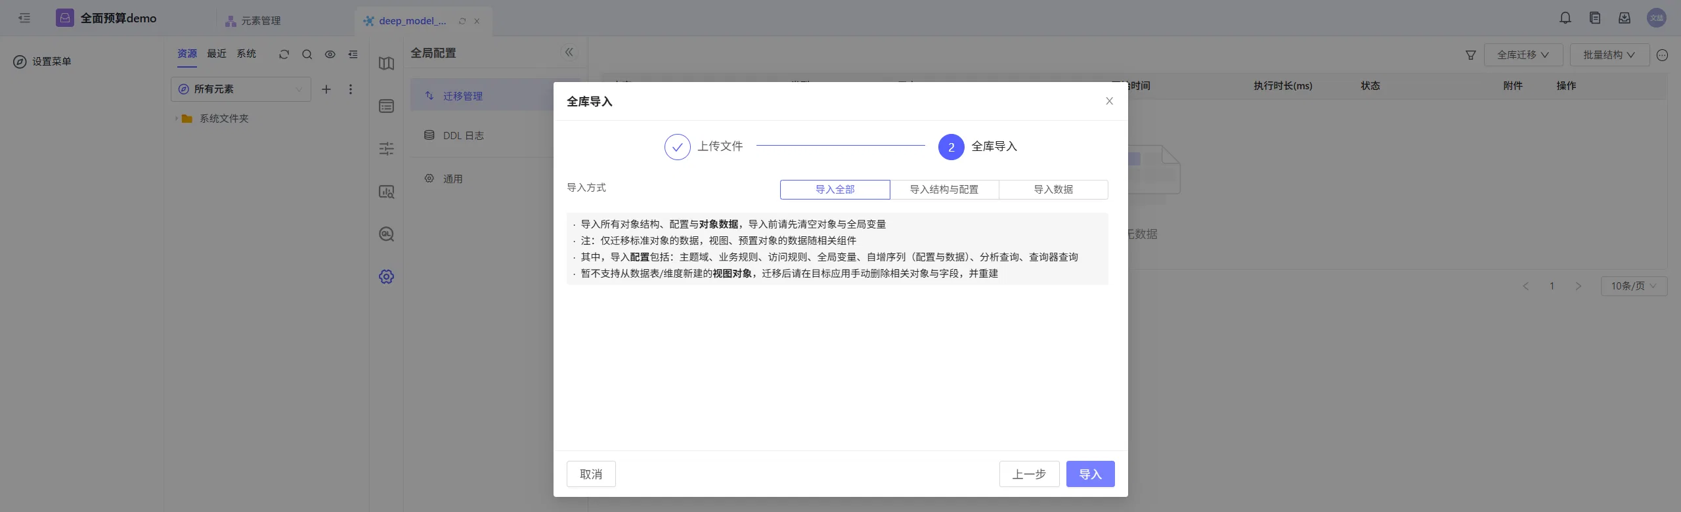
Task: Expand the 系统文件夹 tree node
Action: [x=176, y=119]
